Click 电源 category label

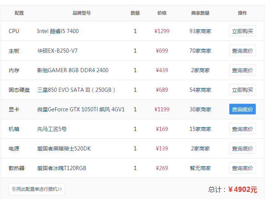point(14,149)
